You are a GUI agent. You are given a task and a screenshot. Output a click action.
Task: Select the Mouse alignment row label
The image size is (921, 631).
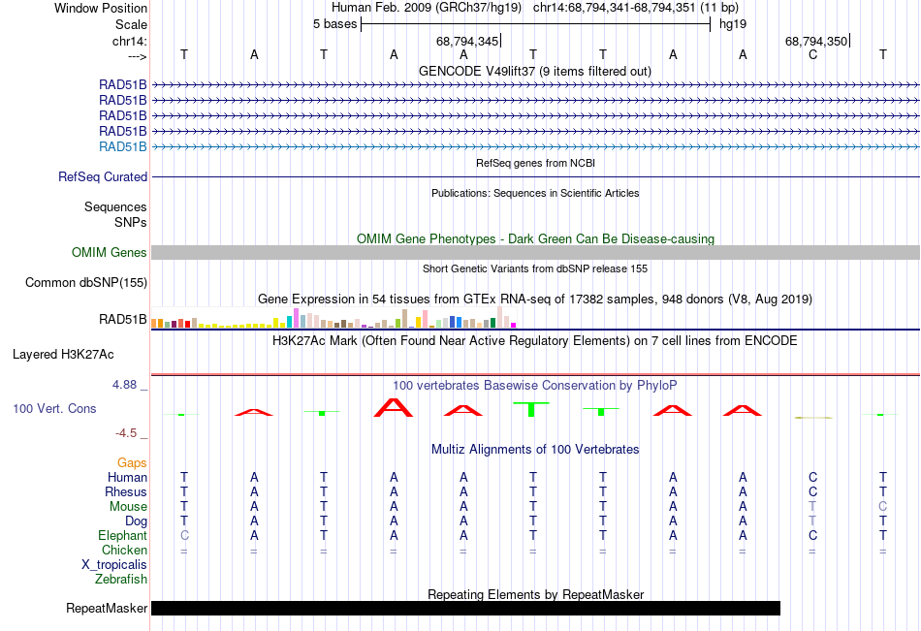[128, 506]
